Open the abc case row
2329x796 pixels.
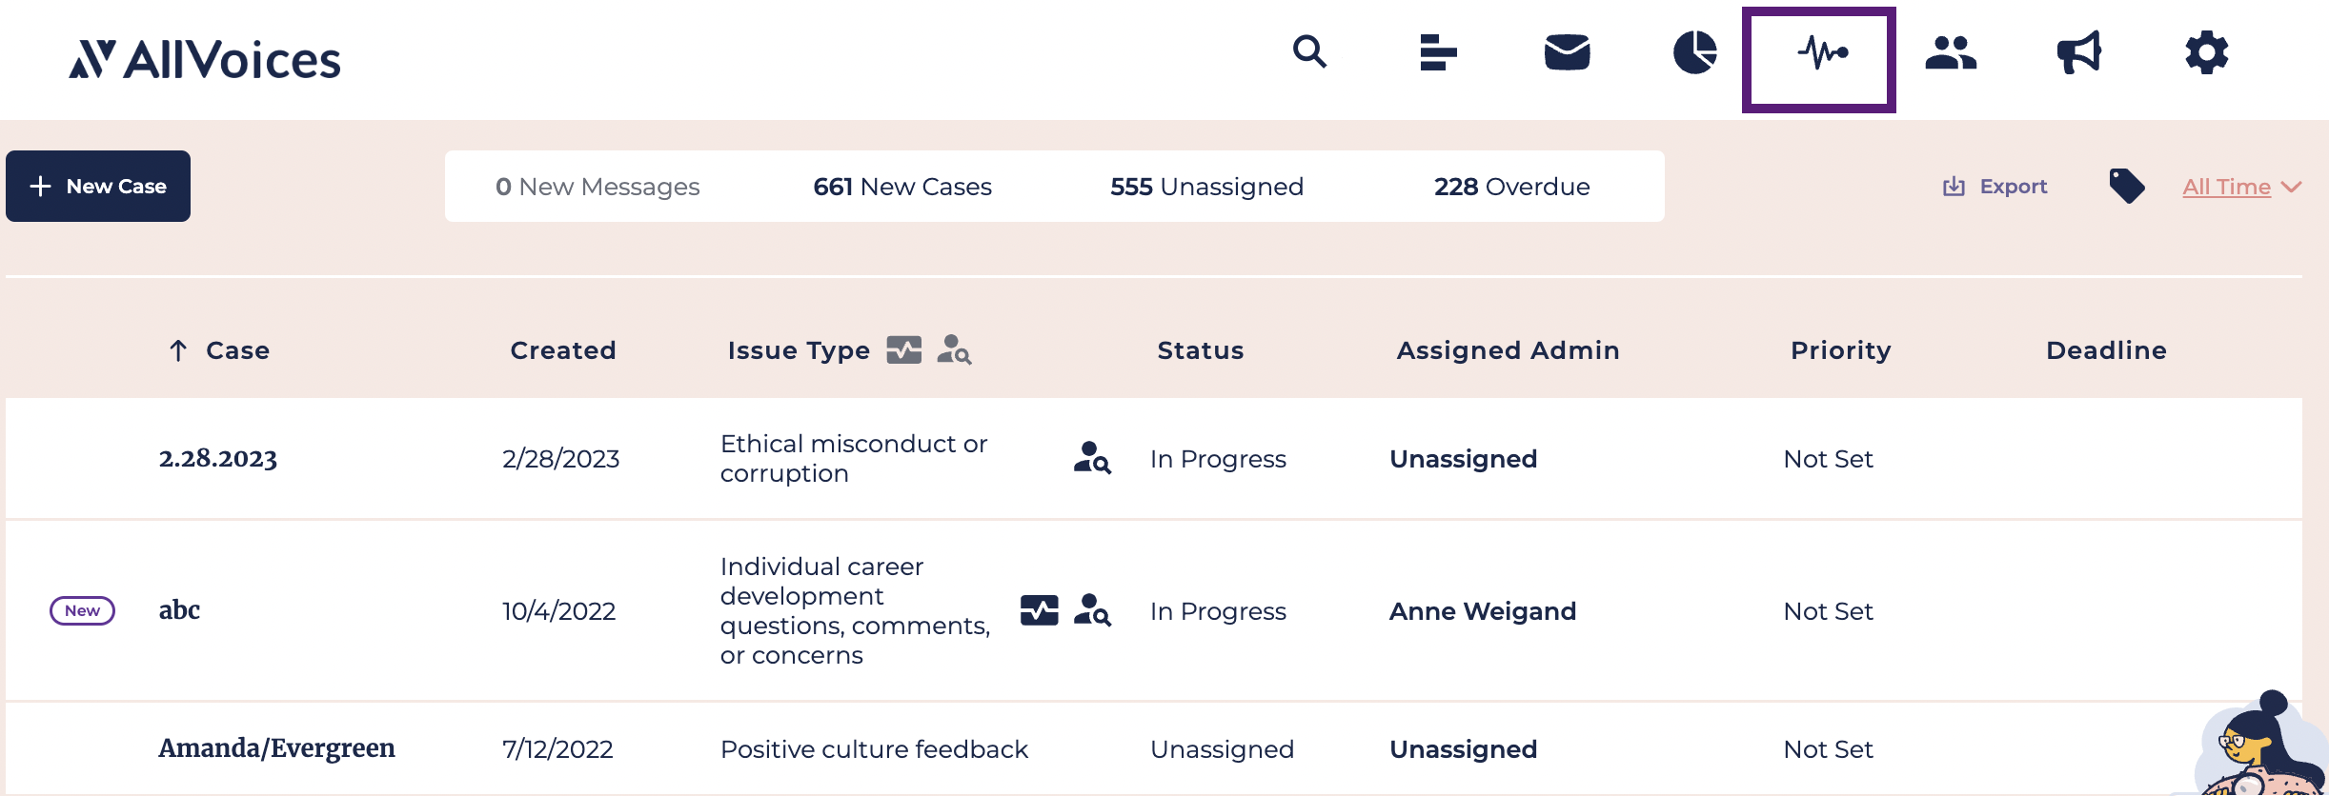[x=1154, y=610]
